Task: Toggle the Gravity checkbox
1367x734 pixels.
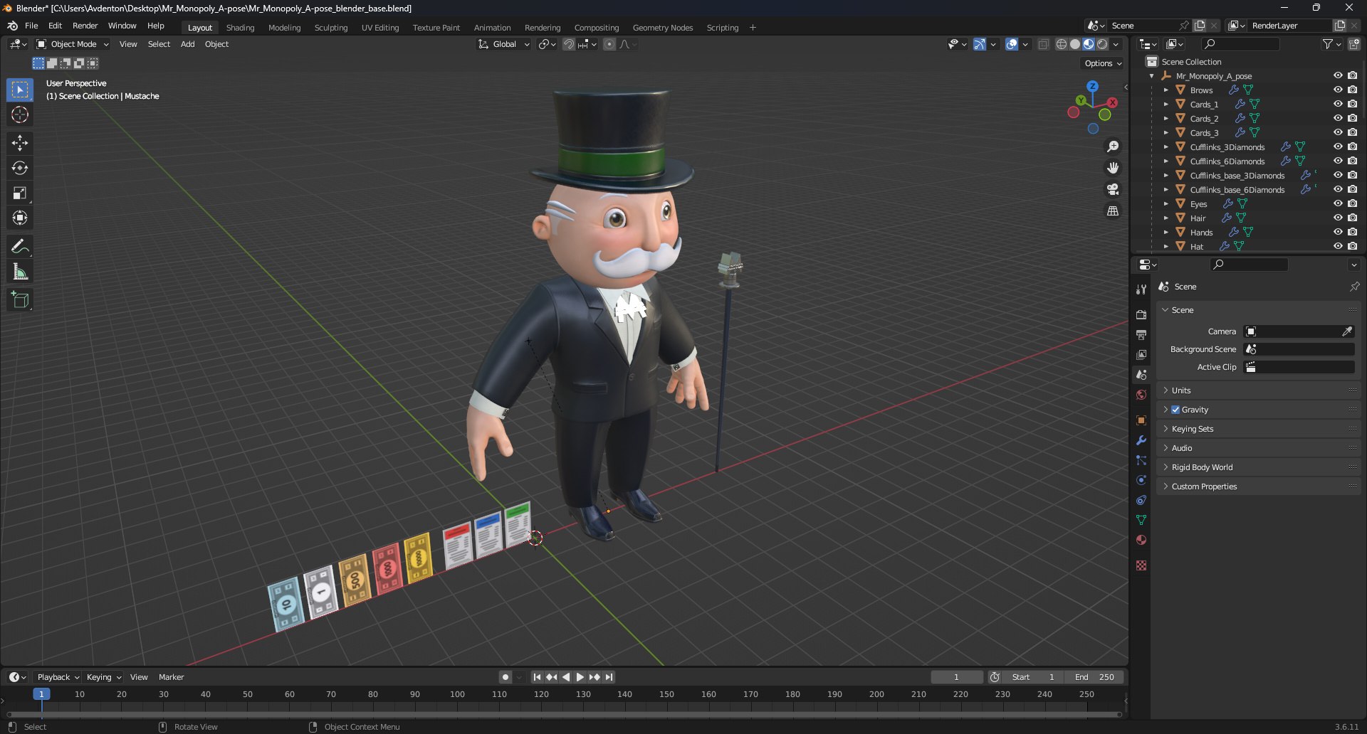Action: click(x=1175, y=410)
